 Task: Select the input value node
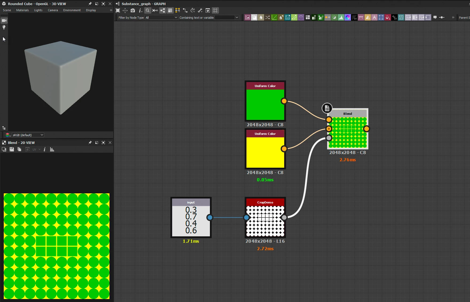point(191,218)
